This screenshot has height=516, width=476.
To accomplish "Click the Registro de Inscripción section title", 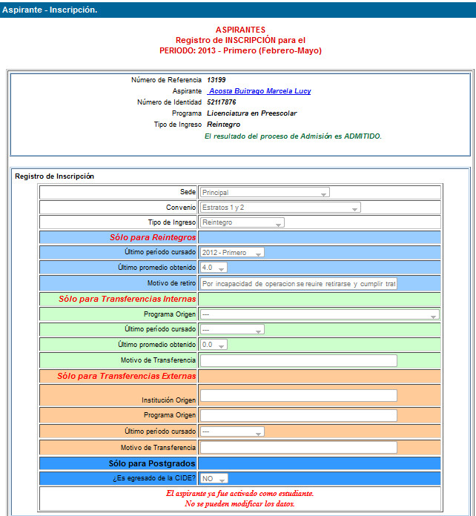I will pyautogui.click(x=54, y=176).
